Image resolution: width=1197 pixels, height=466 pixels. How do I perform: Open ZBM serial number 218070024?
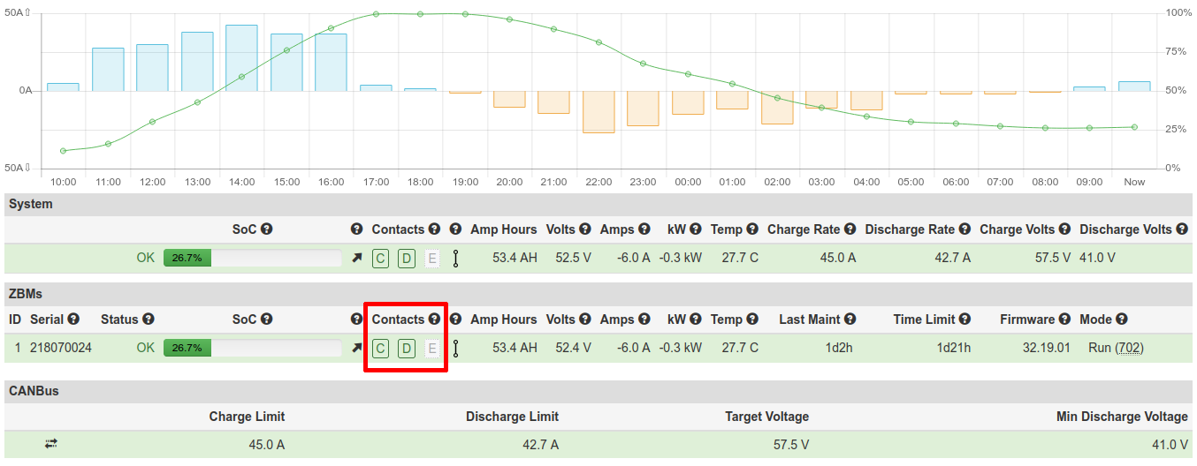tap(60, 348)
